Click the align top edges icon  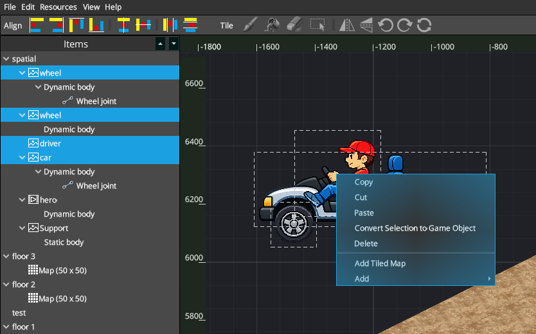[x=76, y=25]
